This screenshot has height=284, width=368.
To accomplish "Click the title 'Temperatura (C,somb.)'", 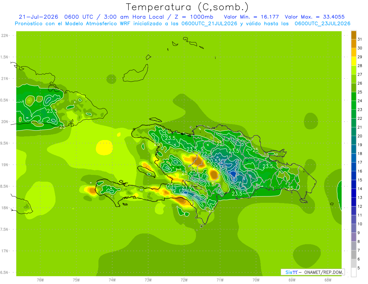I will (187, 7).
